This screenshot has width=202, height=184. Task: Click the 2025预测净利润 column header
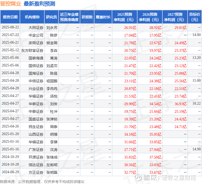[125, 17]
